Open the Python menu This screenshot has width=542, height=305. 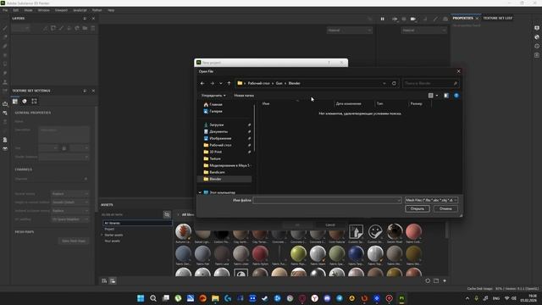(97, 10)
